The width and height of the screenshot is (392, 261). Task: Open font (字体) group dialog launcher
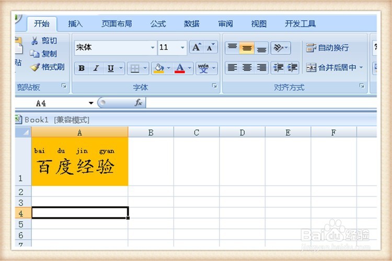pyautogui.click(x=214, y=86)
